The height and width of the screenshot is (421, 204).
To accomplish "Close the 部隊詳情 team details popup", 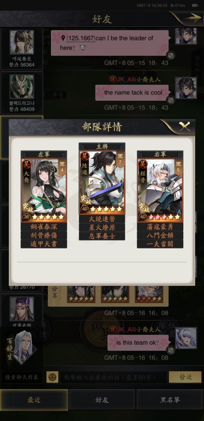I will pyautogui.click(x=184, y=126).
